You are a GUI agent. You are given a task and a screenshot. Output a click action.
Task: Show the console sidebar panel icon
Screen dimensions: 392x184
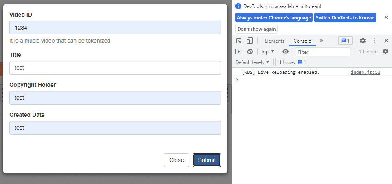(239, 51)
